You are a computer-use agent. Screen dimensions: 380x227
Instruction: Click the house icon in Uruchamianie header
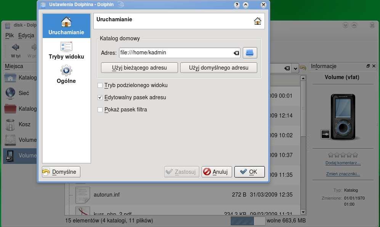pos(257,21)
